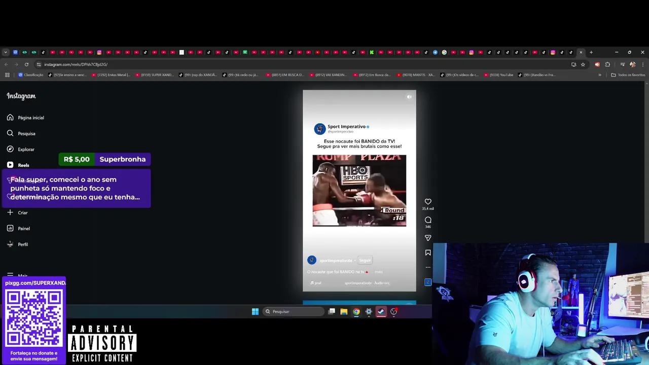
Task: Install page as app icon
Action: [573, 64]
